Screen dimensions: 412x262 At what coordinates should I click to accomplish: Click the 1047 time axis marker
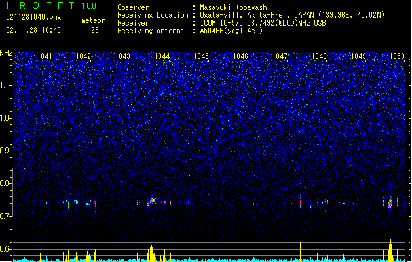tap(280, 56)
